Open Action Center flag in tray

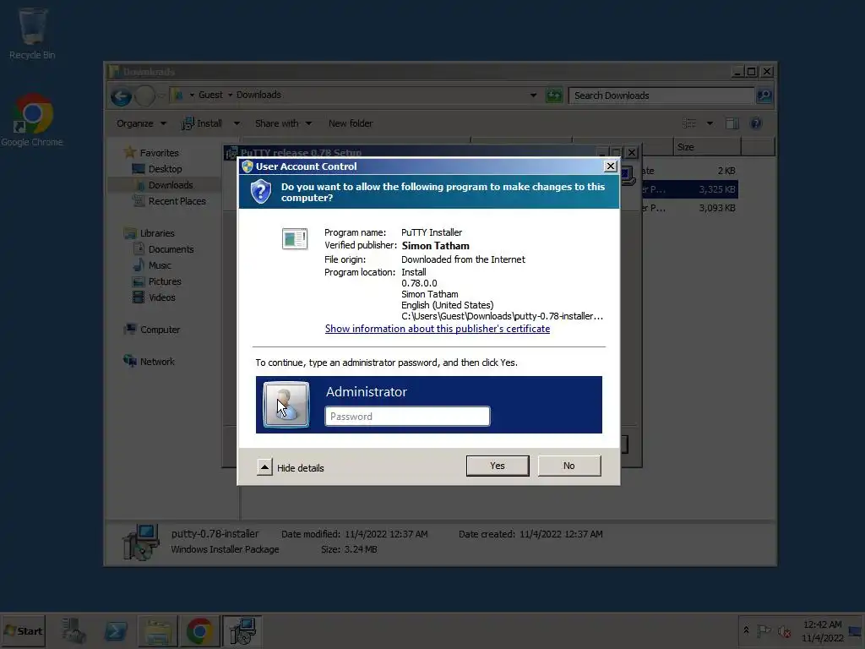764,630
